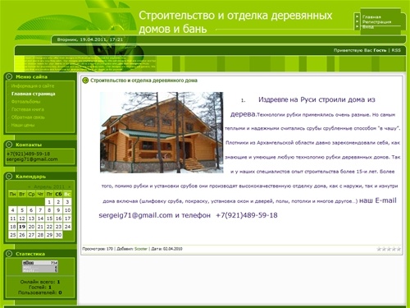Click the round arrow icon beside Статистика
Screen dimensions: 410x308
tap(9, 254)
